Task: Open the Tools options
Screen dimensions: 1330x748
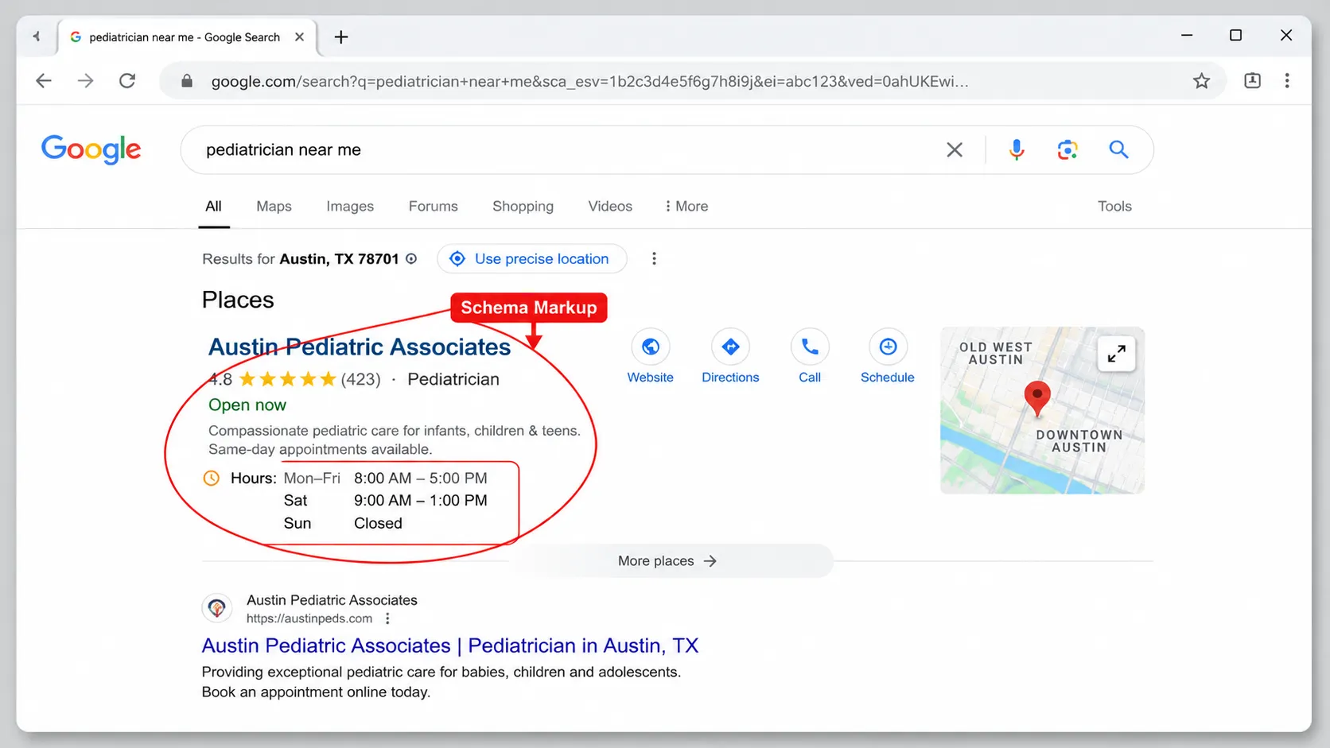Action: pos(1114,206)
